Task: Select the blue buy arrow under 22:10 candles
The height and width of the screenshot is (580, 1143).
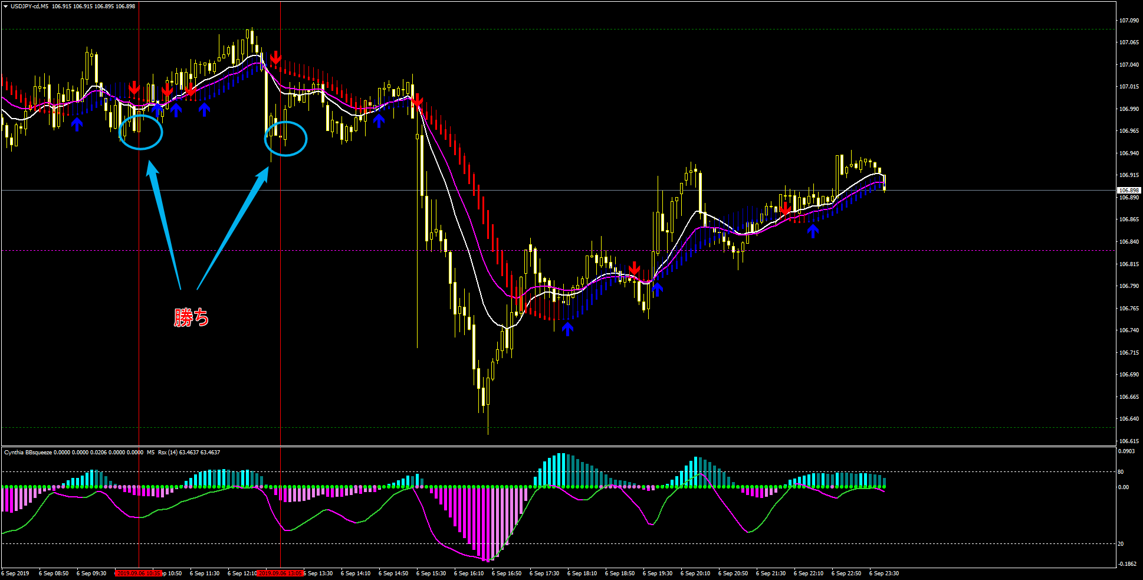Action: pos(813,231)
